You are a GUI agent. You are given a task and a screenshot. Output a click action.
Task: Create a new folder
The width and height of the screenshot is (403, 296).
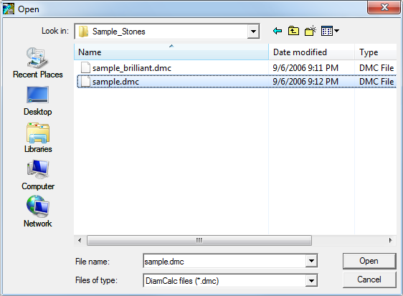click(310, 31)
